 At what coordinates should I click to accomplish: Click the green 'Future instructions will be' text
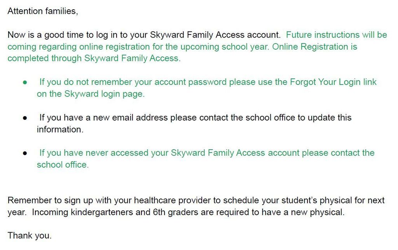336,34
